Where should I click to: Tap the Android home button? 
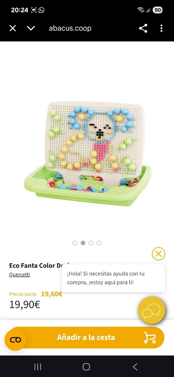pyautogui.click(x=86, y=367)
